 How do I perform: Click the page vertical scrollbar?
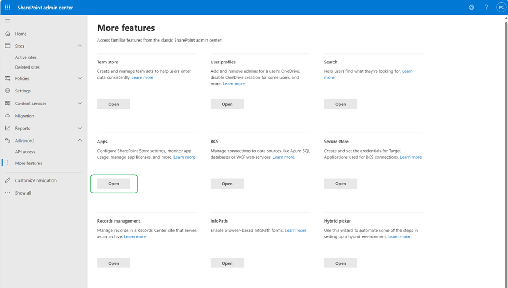(506, 151)
